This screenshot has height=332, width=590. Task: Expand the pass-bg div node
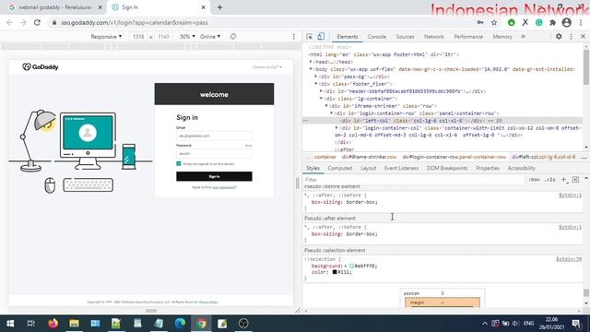pyautogui.click(x=316, y=77)
